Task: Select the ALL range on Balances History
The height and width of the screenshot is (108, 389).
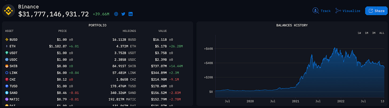Action: 382,33
